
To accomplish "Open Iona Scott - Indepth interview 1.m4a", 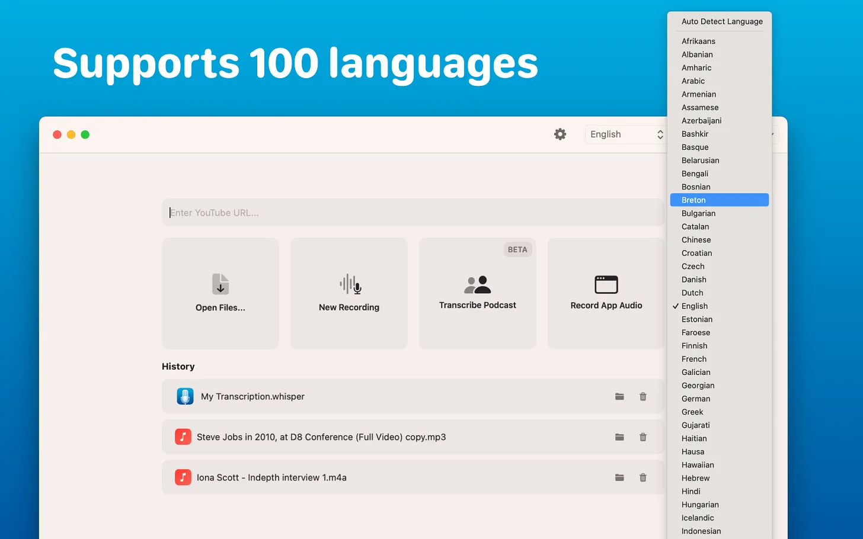I will coord(413,477).
